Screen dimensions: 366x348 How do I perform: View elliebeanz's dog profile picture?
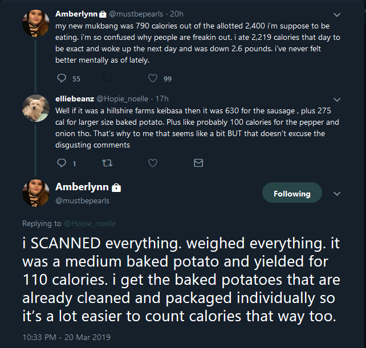point(36,108)
